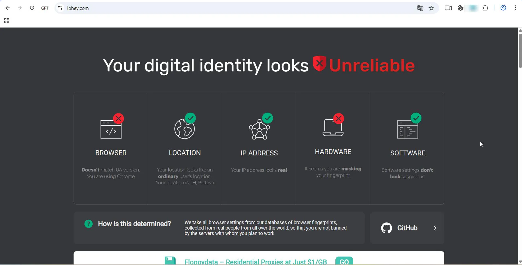The width and height of the screenshot is (522, 265).
Task: View site information icon in address bar
Action: pos(60,8)
